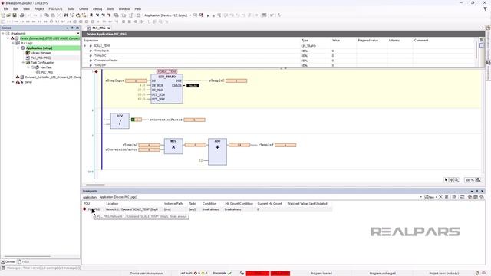491x276 pixels.
Task: Click the Copy toolbar icon
Action: pos(47,15)
